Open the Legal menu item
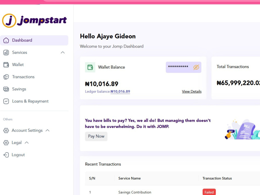Viewport: 260px width, 195px height. (x=17, y=142)
